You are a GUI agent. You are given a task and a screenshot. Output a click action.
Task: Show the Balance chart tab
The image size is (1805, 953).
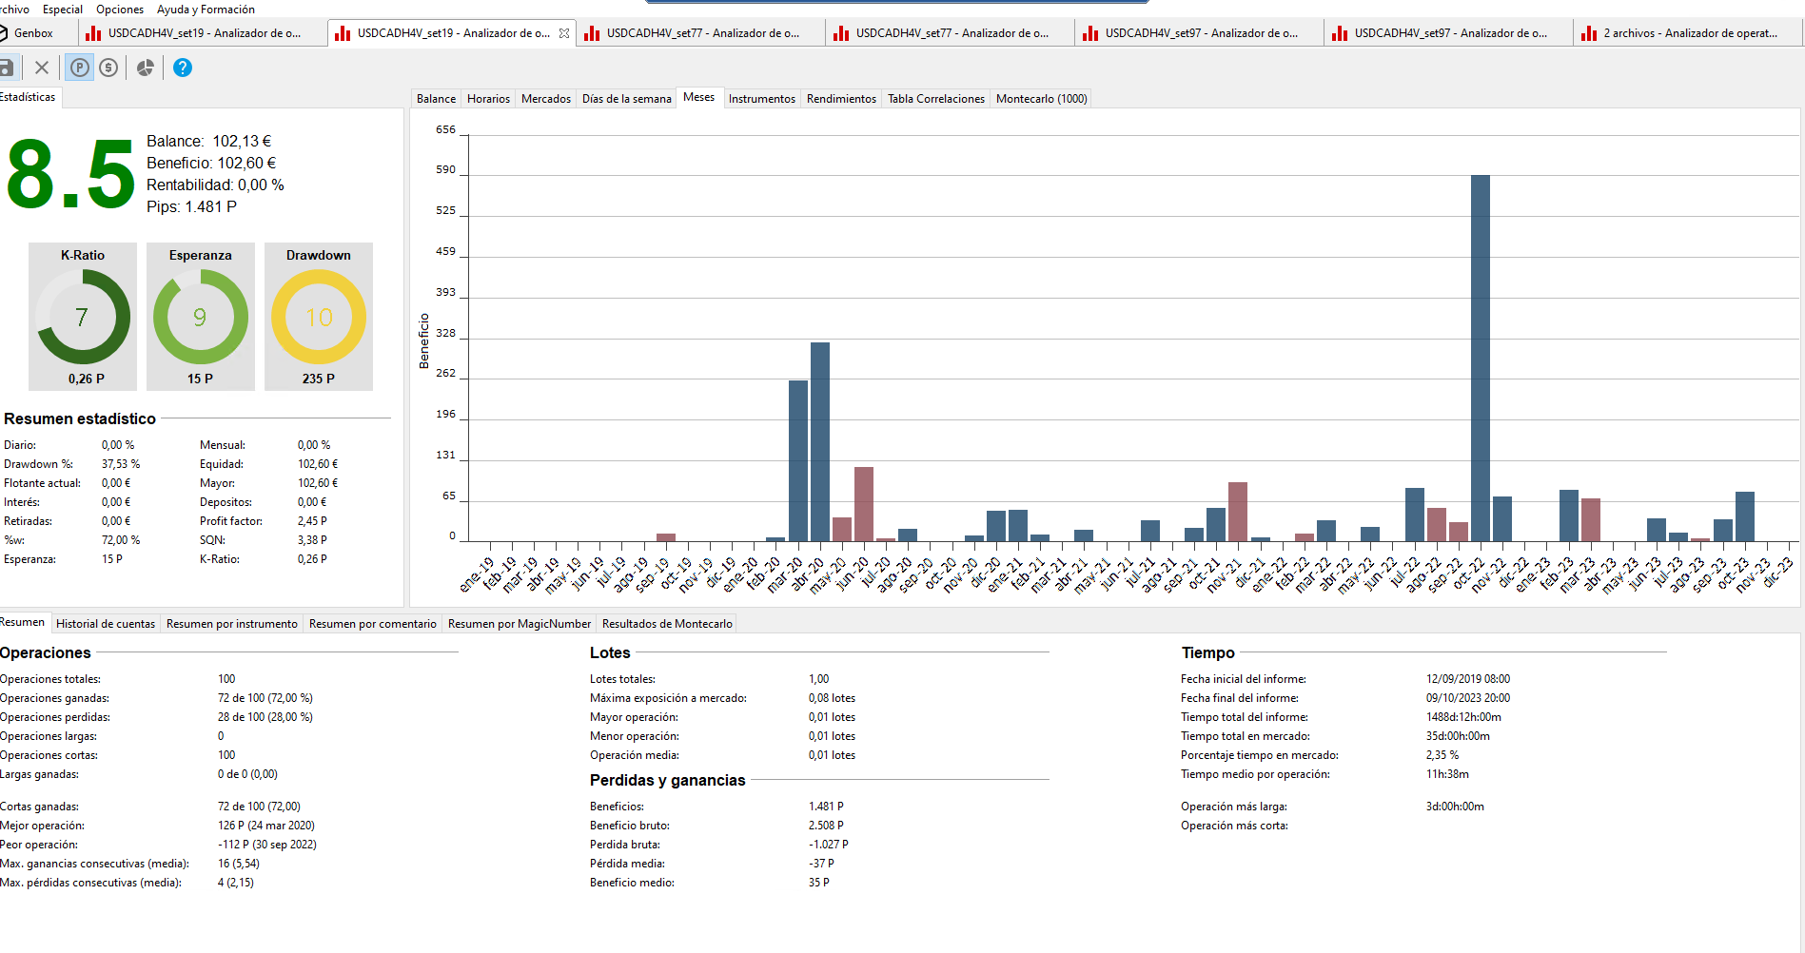(x=436, y=99)
